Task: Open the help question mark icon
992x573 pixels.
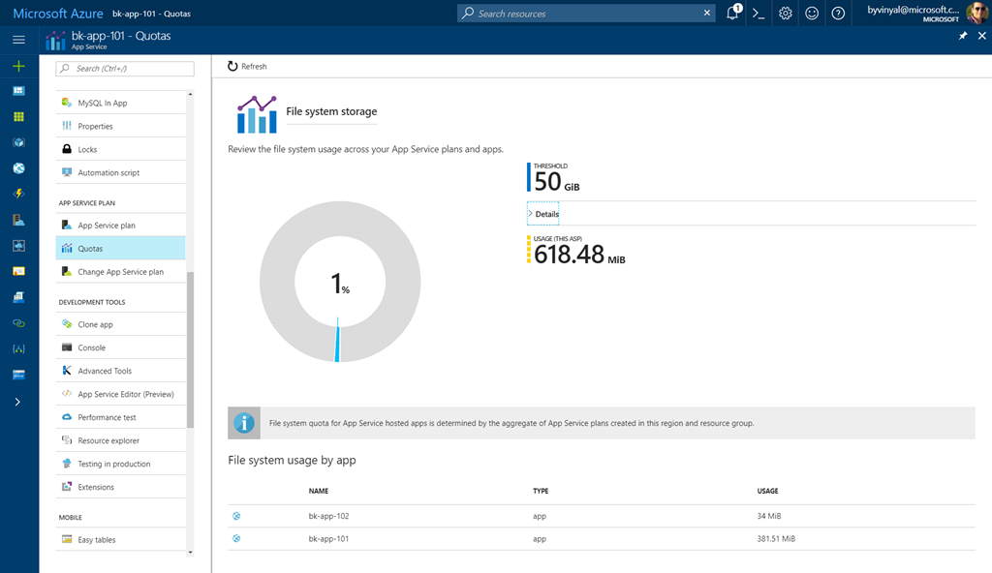Action: point(838,14)
